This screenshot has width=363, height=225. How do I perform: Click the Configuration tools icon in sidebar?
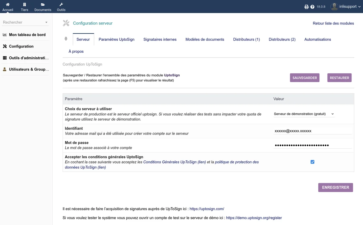coord(5,46)
